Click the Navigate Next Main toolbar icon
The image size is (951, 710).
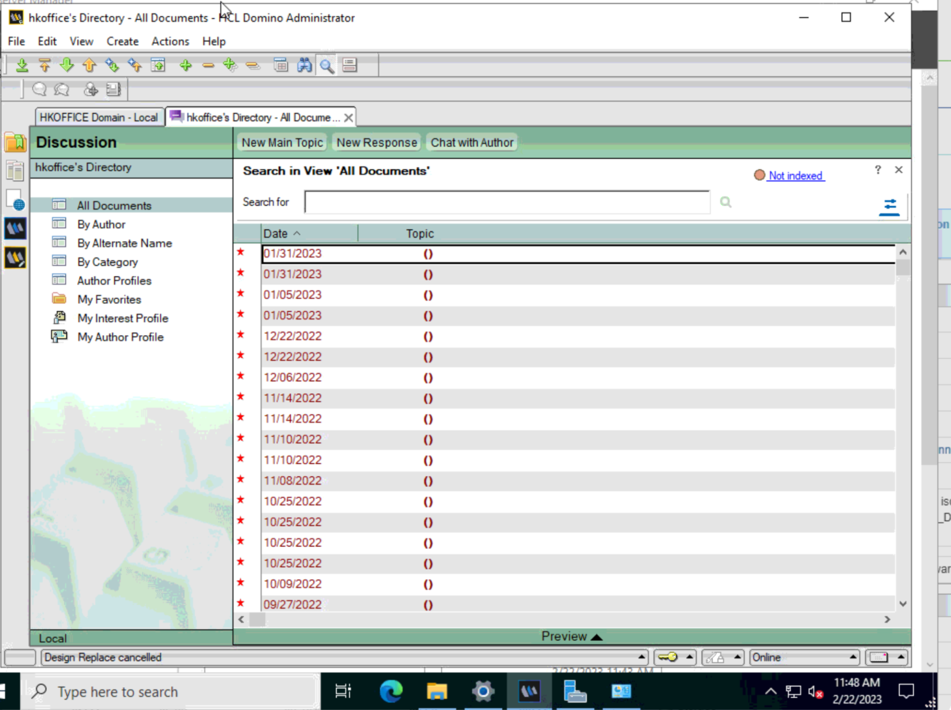(x=22, y=65)
